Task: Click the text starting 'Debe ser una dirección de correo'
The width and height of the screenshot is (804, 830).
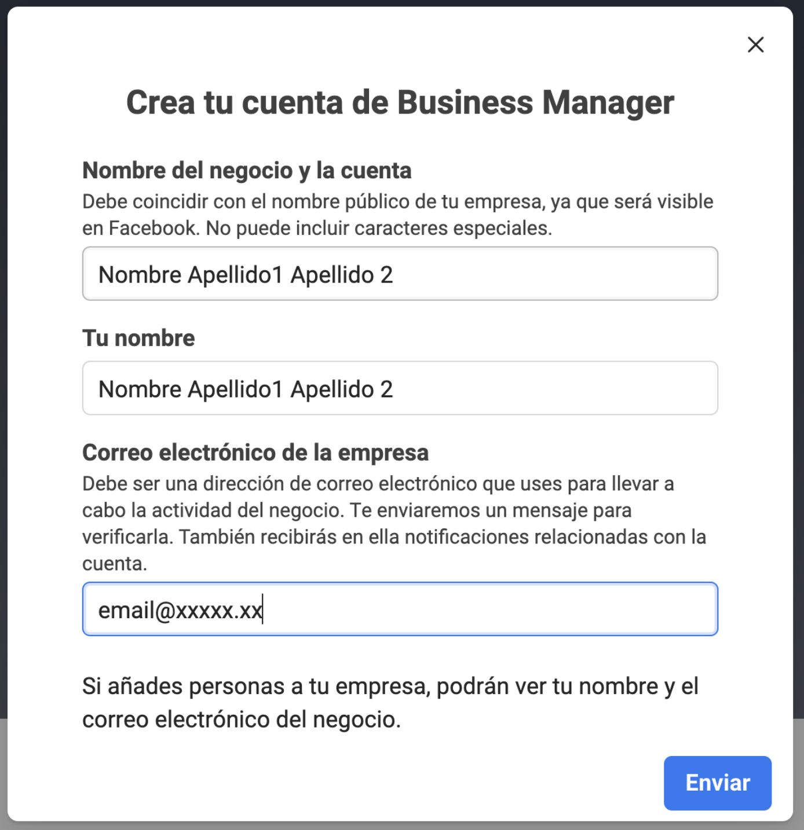Action: 394,523
